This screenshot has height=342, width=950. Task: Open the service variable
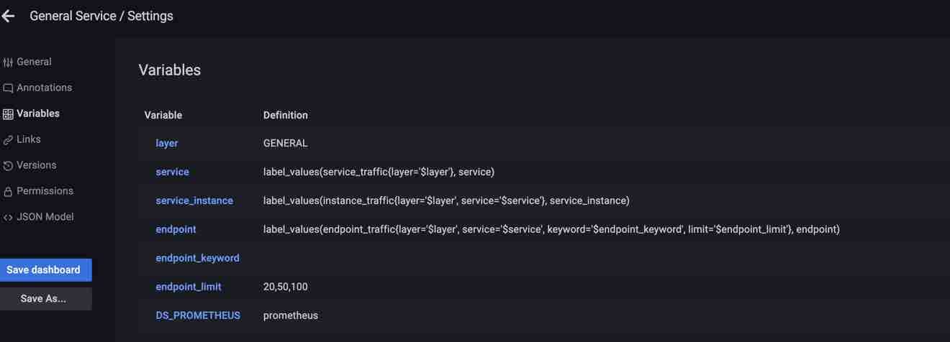[172, 172]
